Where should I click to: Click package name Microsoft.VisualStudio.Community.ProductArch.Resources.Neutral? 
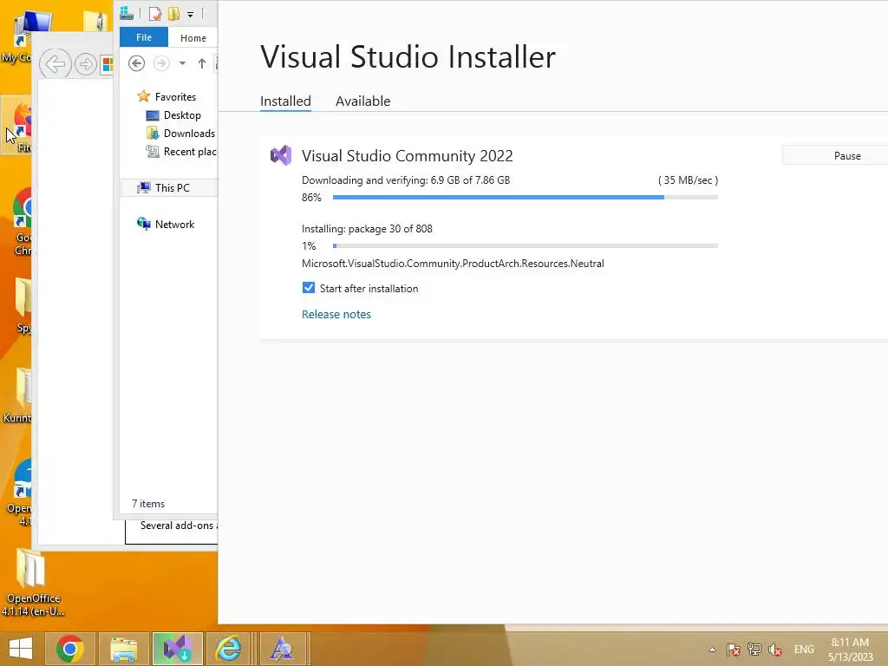tap(453, 264)
